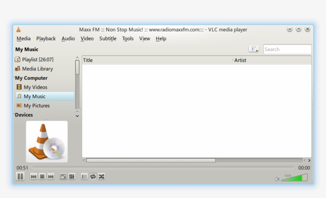Open playlist view mode dropdown
The image size is (326, 198).
[x=254, y=49]
